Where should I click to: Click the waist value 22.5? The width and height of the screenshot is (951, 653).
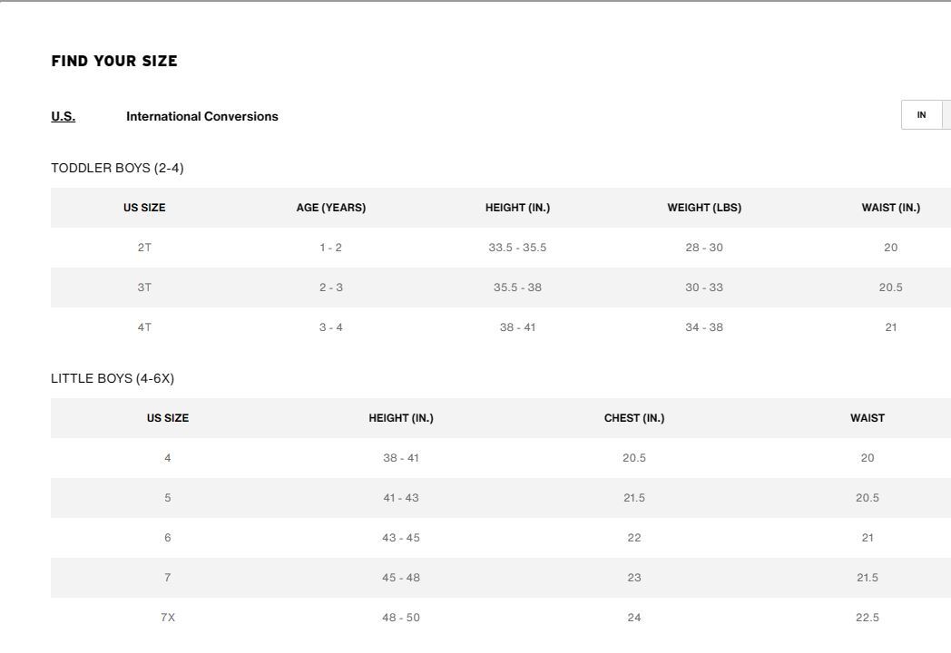pyautogui.click(x=868, y=618)
